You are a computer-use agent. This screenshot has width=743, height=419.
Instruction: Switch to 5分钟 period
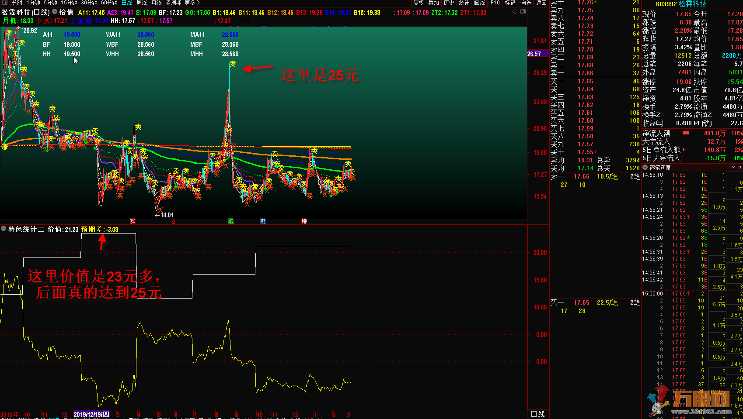(x=50, y=3)
